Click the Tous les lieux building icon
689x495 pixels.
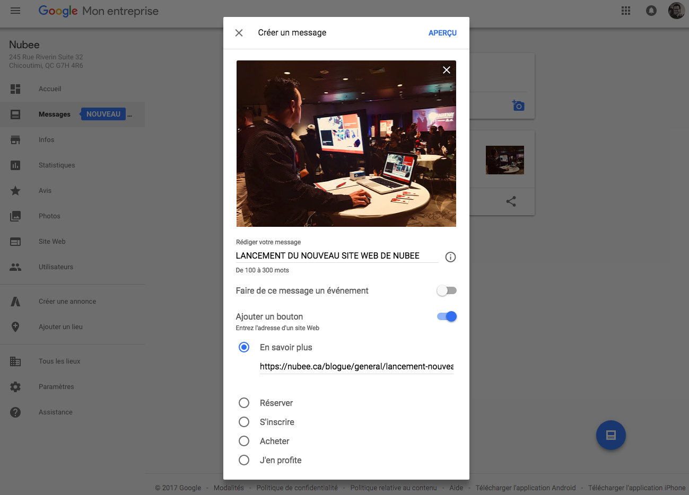pos(15,361)
